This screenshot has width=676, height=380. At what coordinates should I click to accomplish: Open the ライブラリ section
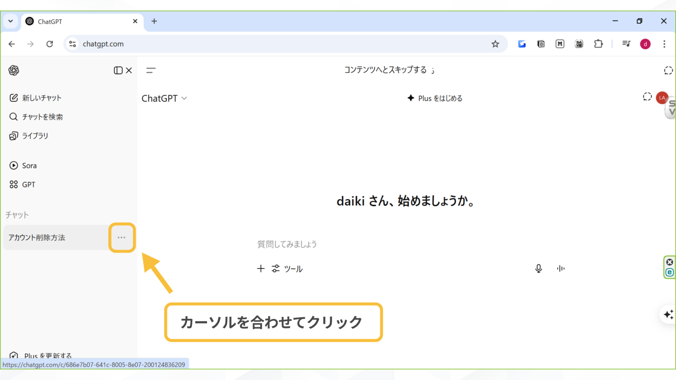(x=35, y=135)
